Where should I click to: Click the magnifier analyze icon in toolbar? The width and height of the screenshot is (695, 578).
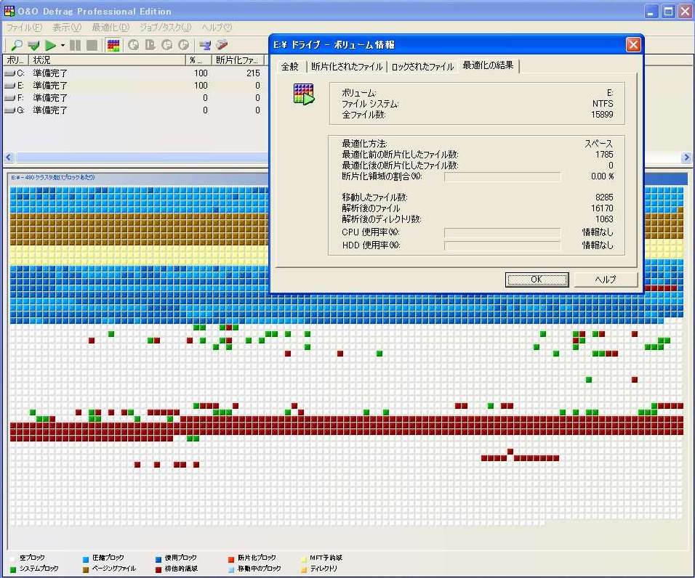click(17, 45)
